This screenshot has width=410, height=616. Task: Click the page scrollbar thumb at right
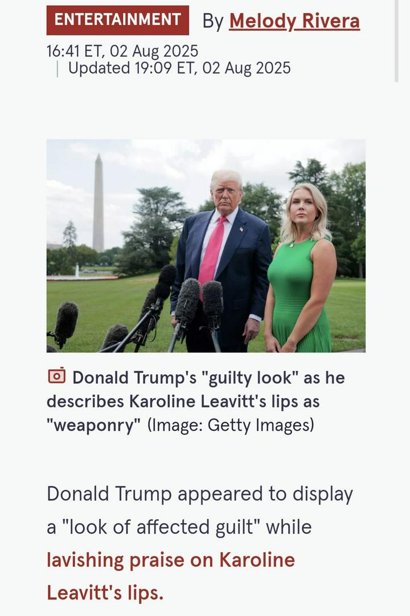click(396, 41)
